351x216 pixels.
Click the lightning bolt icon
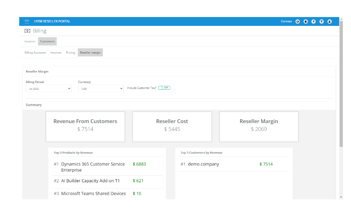[x=313, y=22]
